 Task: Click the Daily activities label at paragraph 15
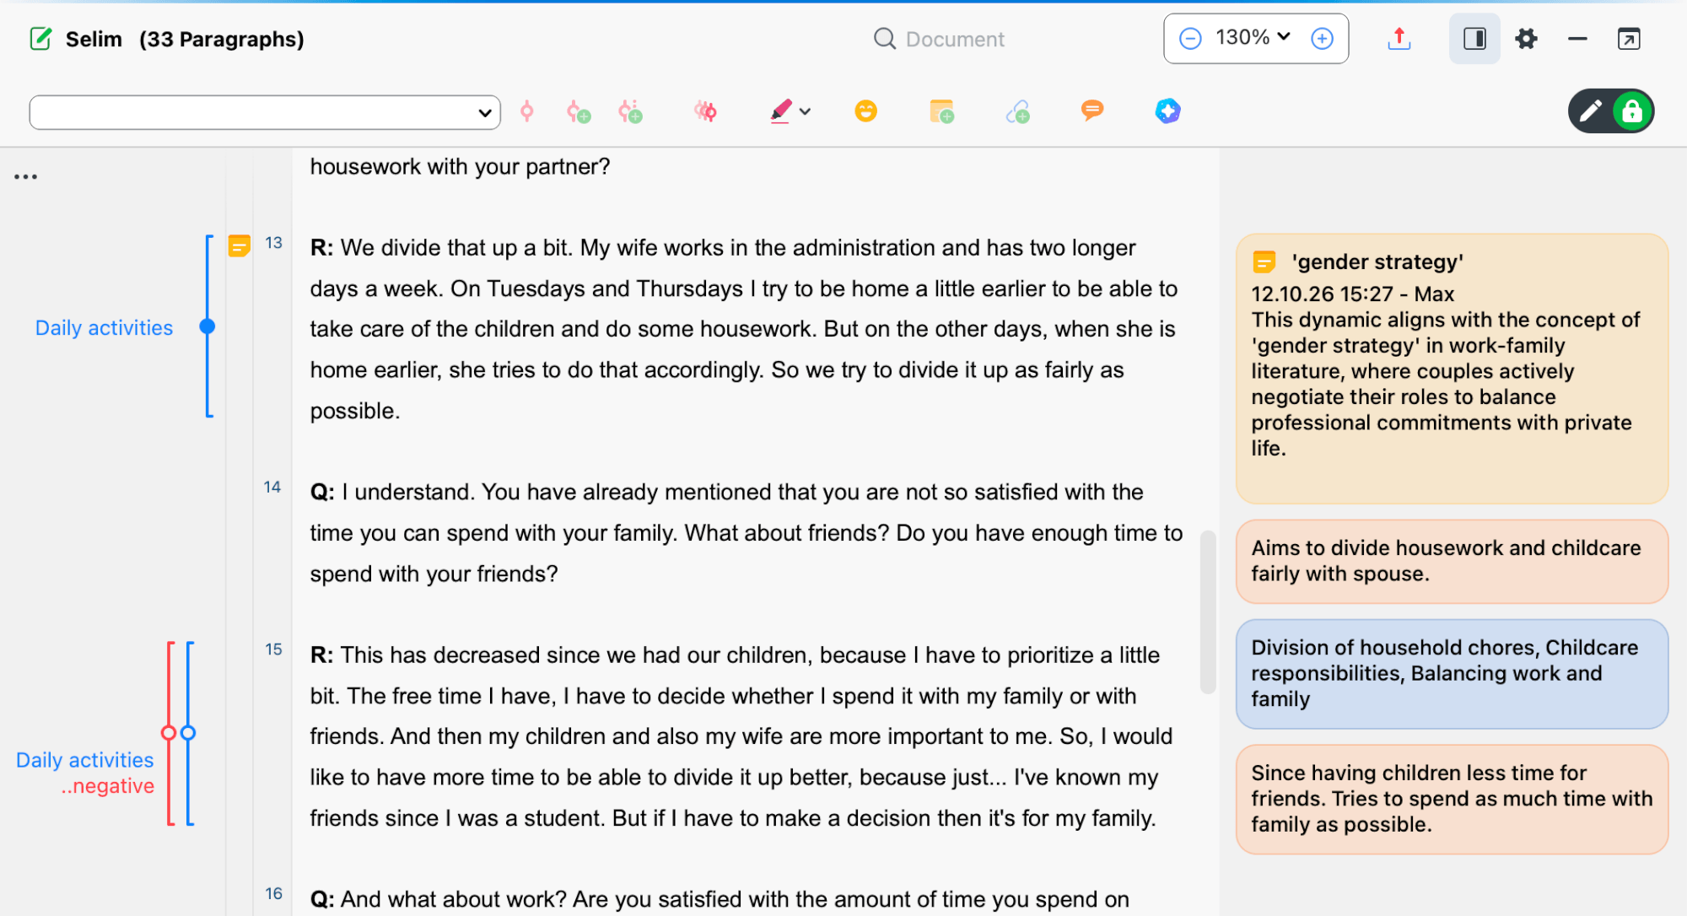[84, 760]
